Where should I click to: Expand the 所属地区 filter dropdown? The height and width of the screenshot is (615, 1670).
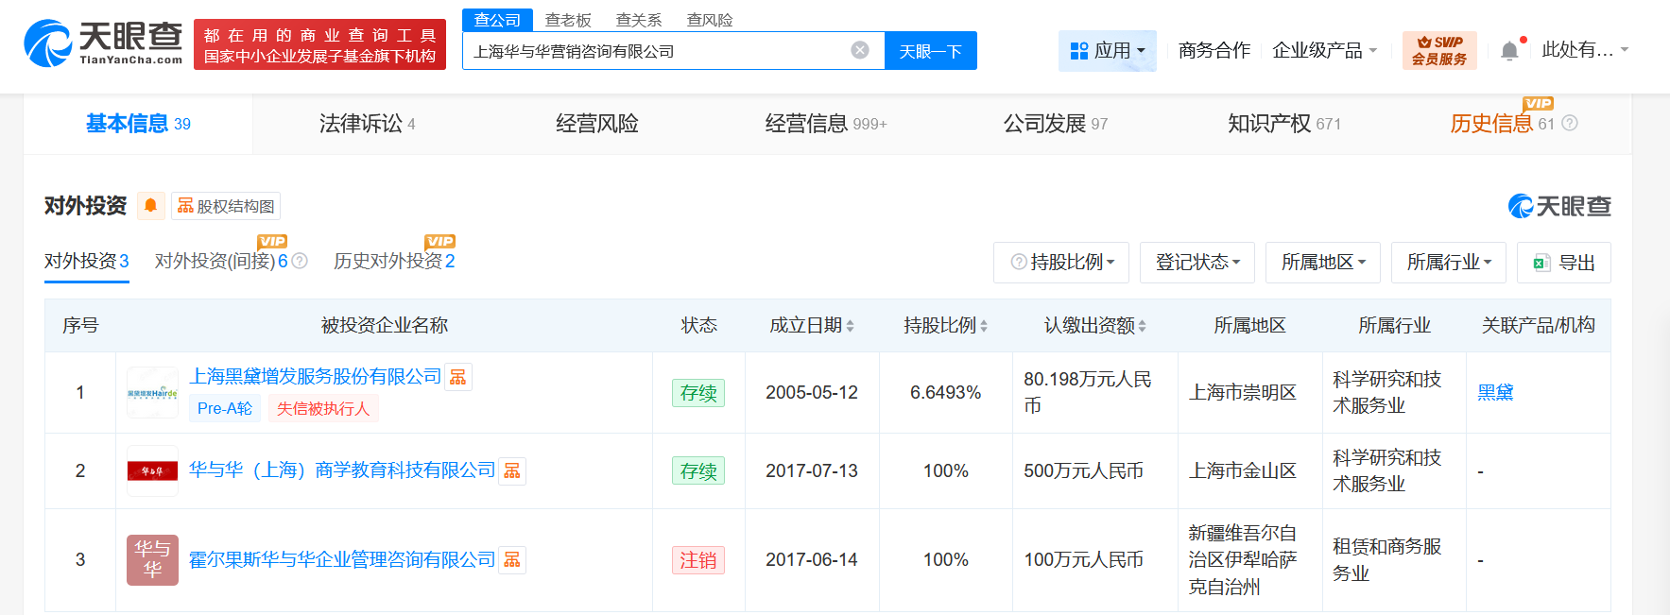[1322, 263]
